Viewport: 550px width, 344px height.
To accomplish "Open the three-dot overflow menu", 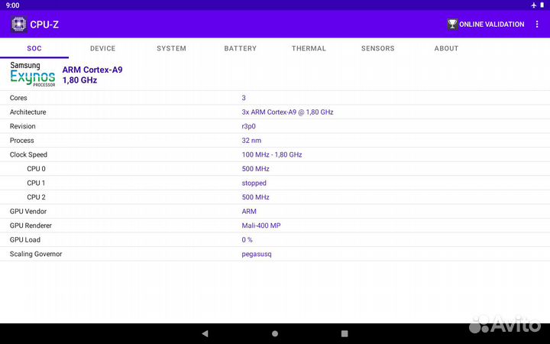I will click(537, 24).
